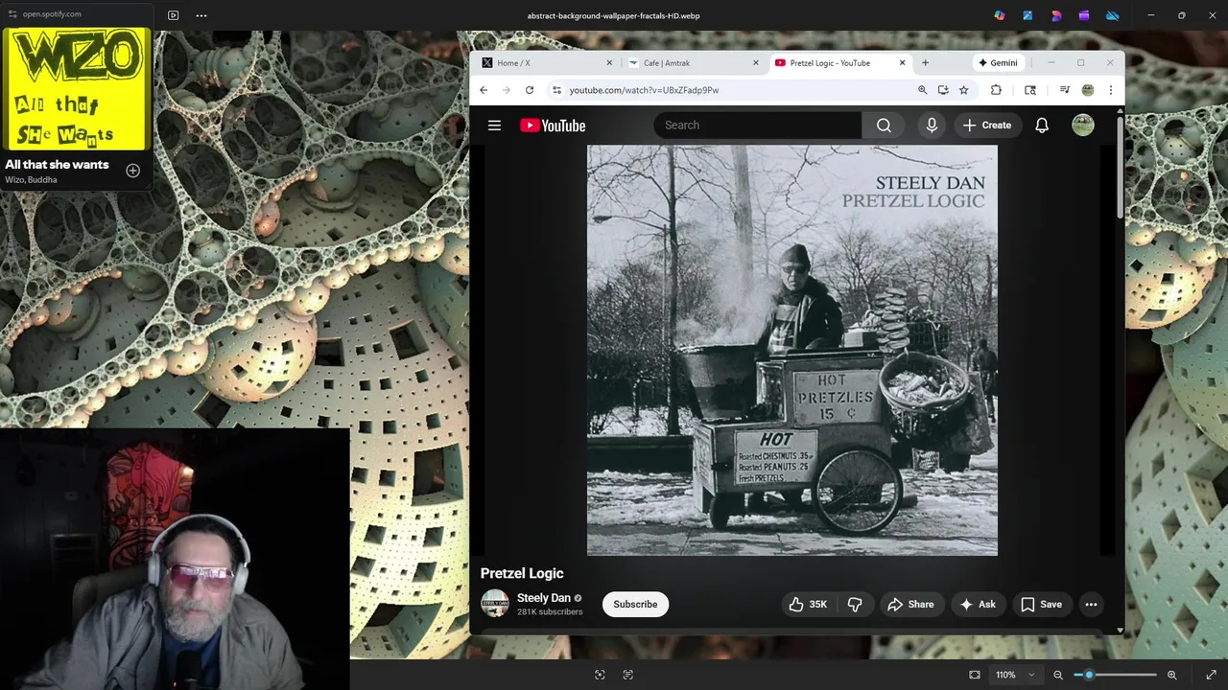
Task: Click the WIZO album cover on Spotify
Action: tap(77, 89)
